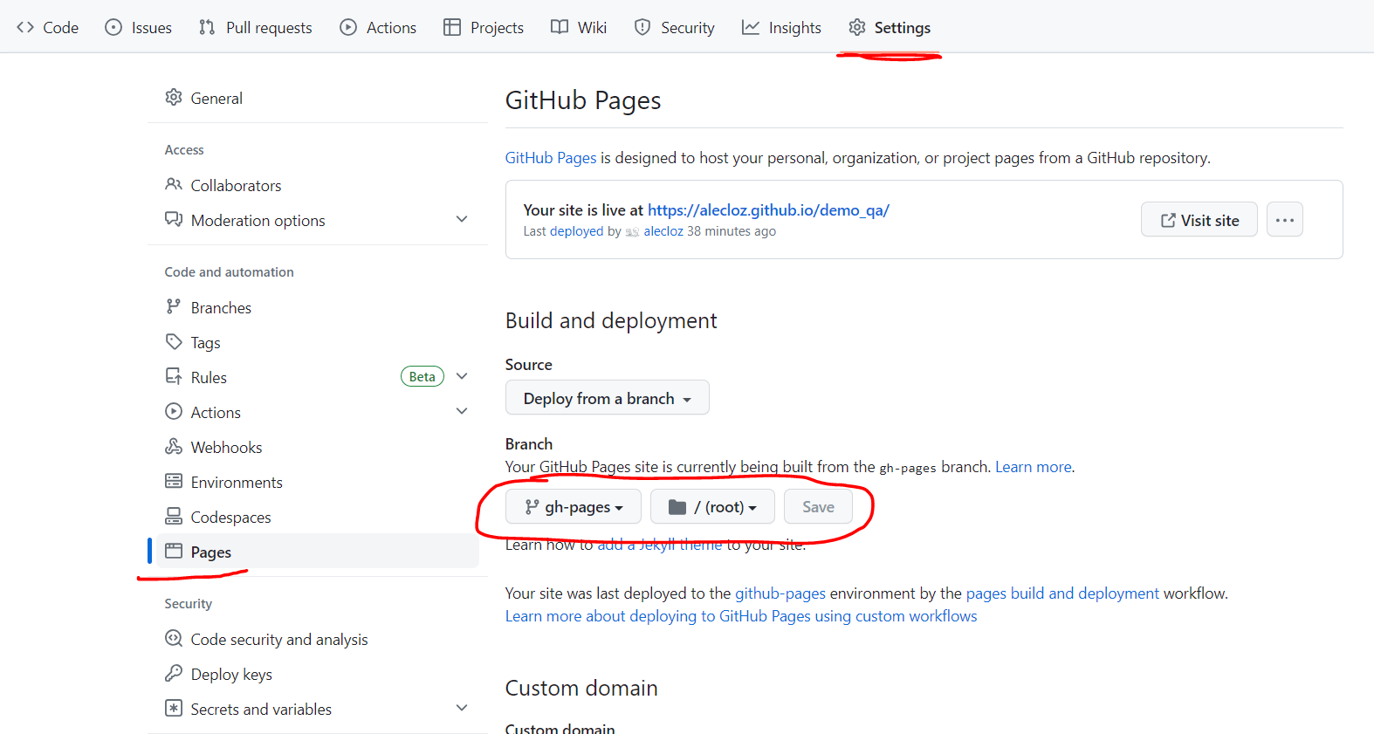Expand the Moderation options section

(462, 219)
